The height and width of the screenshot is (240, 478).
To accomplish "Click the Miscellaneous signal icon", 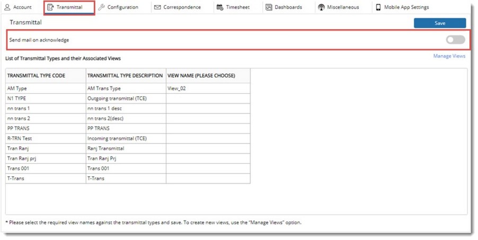I will 321,7.
